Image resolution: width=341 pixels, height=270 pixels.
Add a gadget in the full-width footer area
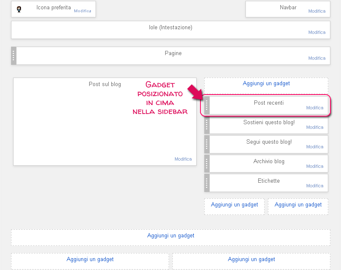pos(171,236)
